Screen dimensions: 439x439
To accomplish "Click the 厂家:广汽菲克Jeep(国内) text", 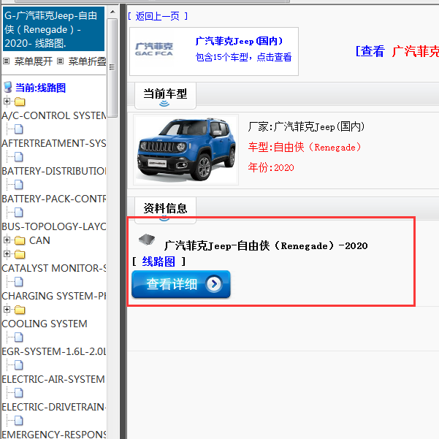I will pos(306,127).
